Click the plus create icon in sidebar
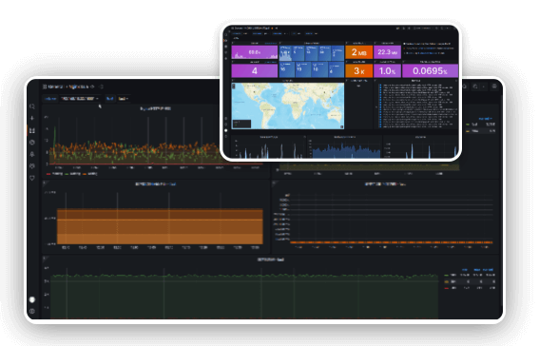 tap(32, 118)
